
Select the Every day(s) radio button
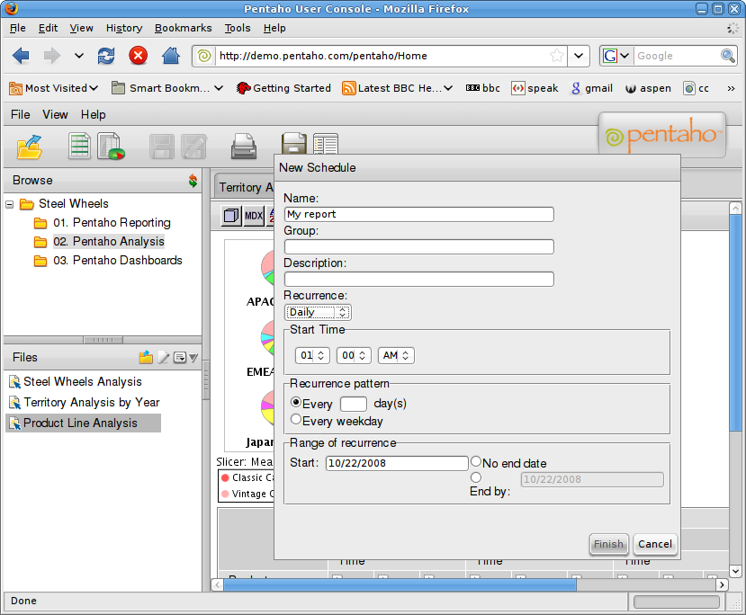click(296, 403)
